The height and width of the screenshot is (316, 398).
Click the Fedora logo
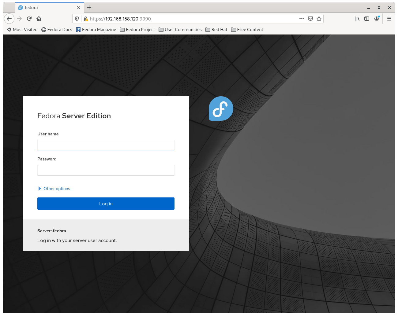click(x=221, y=108)
